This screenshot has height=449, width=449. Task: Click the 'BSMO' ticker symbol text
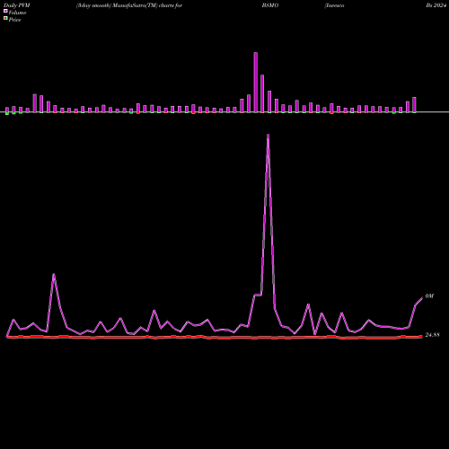click(270, 5)
